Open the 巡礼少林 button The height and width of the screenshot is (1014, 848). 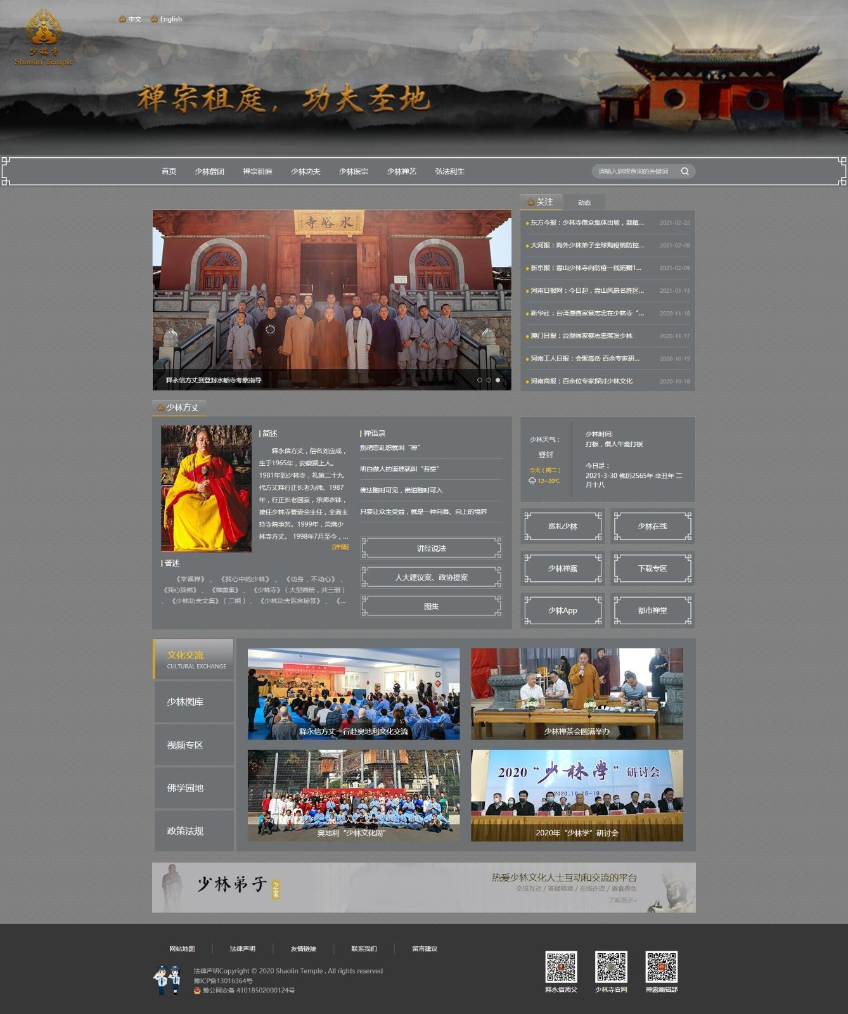coord(563,526)
